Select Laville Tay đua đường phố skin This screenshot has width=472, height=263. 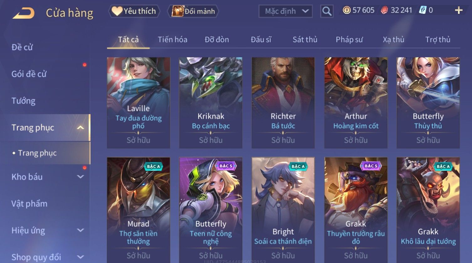[138, 103]
